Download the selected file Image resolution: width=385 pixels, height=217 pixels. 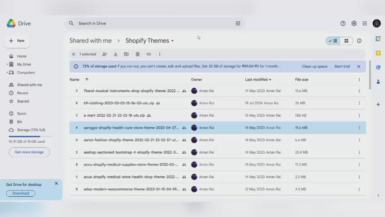[115, 54]
